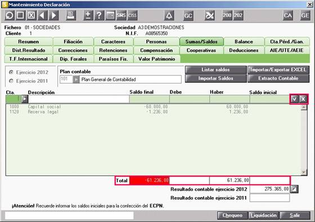Viewport: 315px width, 222px height.
Task: Click edit icon beside Resultado contable 2012
Action: point(294,189)
